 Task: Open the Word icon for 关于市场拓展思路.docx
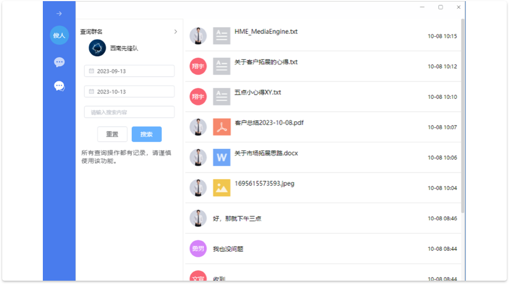(221, 157)
